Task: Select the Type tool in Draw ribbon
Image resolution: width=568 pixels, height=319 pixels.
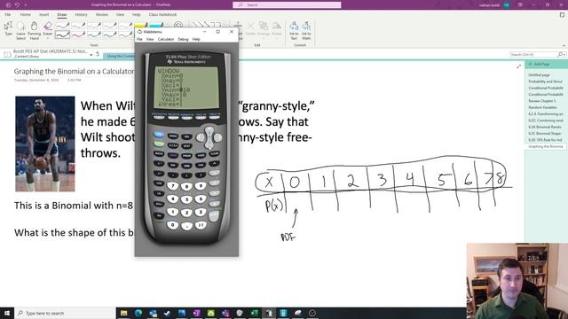Action: pyautogui.click(x=8, y=29)
